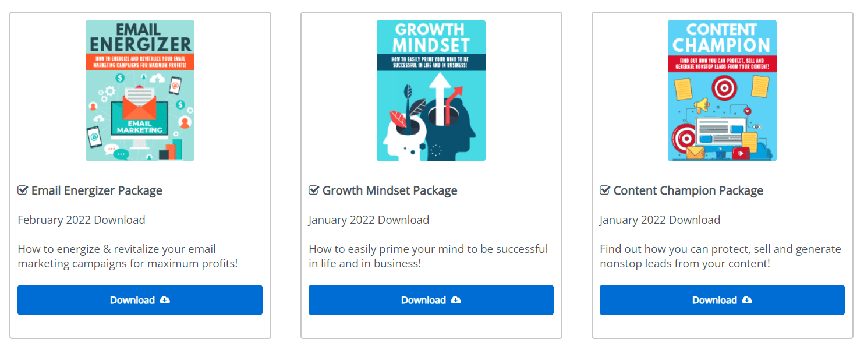This screenshot has height=353, width=864.
Task: Click the Email Energizer book cover image
Action: [140, 90]
